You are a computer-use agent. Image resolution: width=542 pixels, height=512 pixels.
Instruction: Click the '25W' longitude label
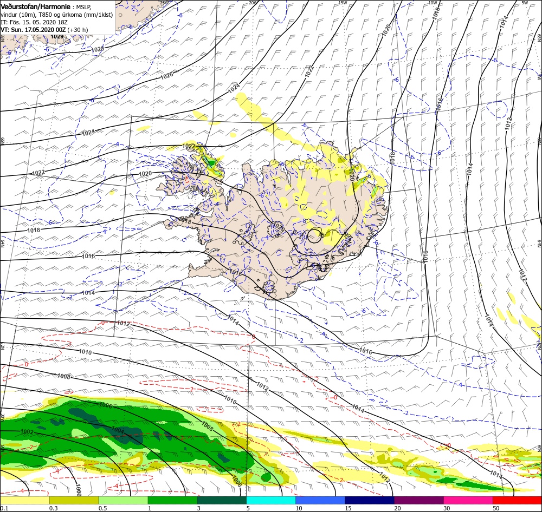(x=164, y=3)
